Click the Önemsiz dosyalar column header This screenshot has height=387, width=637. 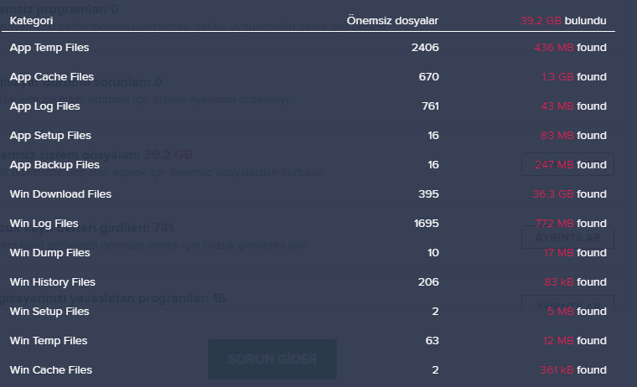[x=393, y=19]
